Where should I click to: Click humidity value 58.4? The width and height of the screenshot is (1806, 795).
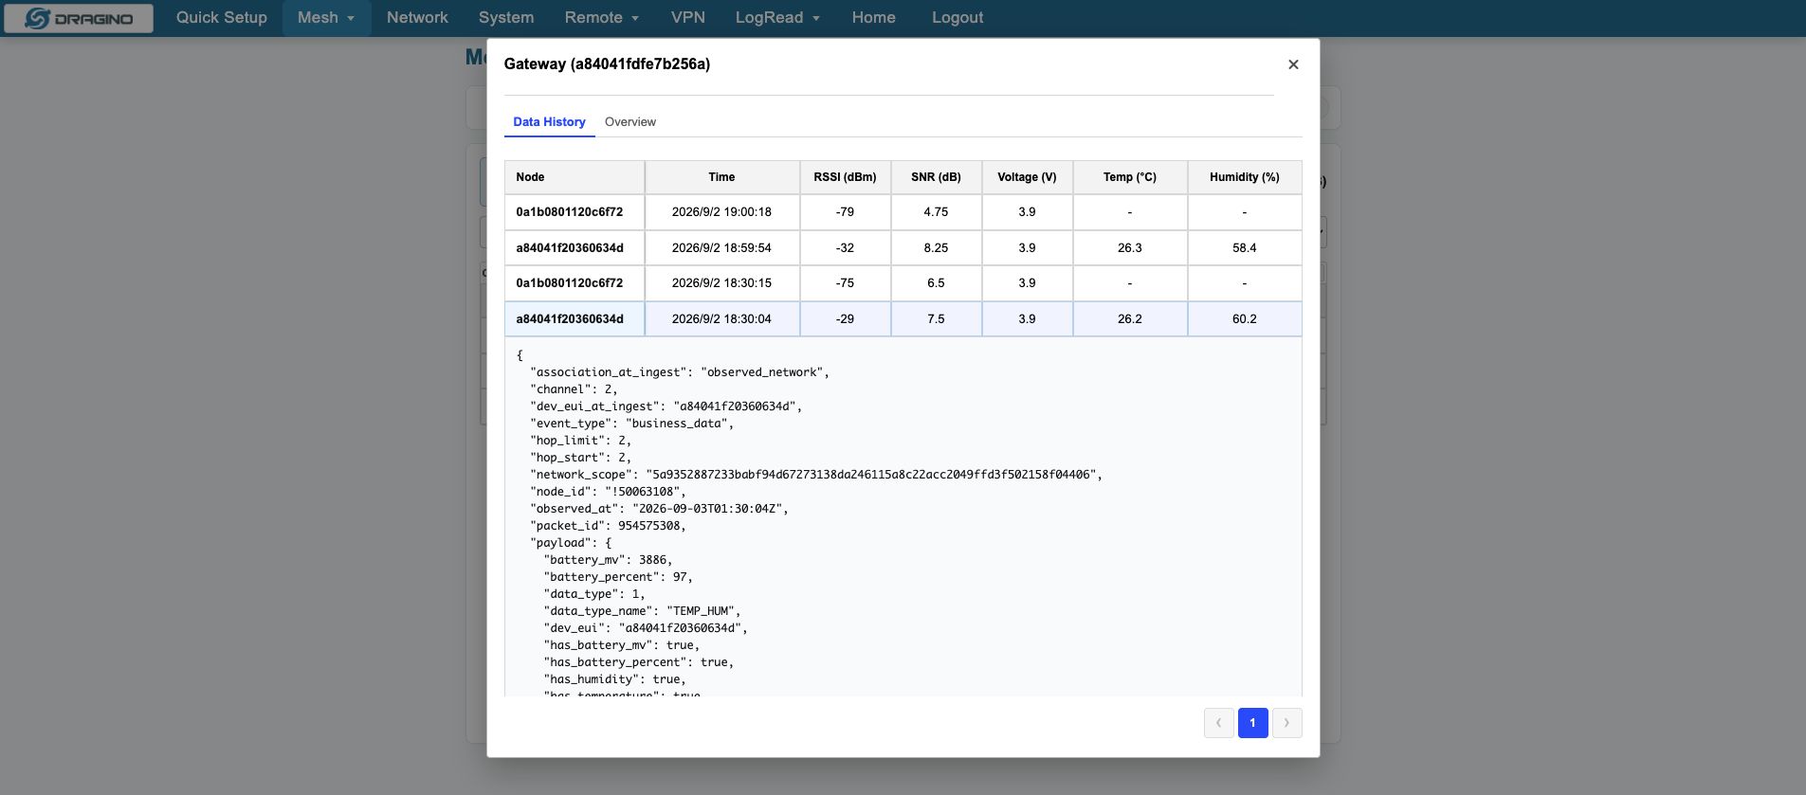click(1245, 248)
